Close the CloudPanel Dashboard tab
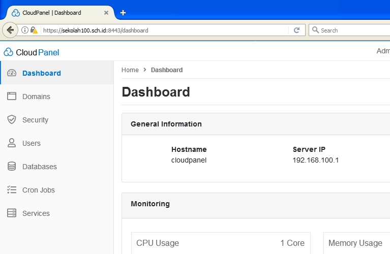 (106, 13)
